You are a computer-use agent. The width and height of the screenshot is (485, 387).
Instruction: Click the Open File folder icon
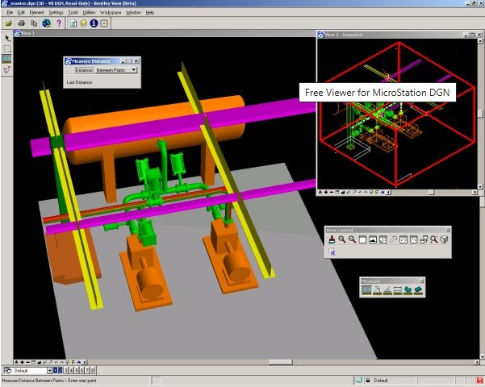(9, 23)
